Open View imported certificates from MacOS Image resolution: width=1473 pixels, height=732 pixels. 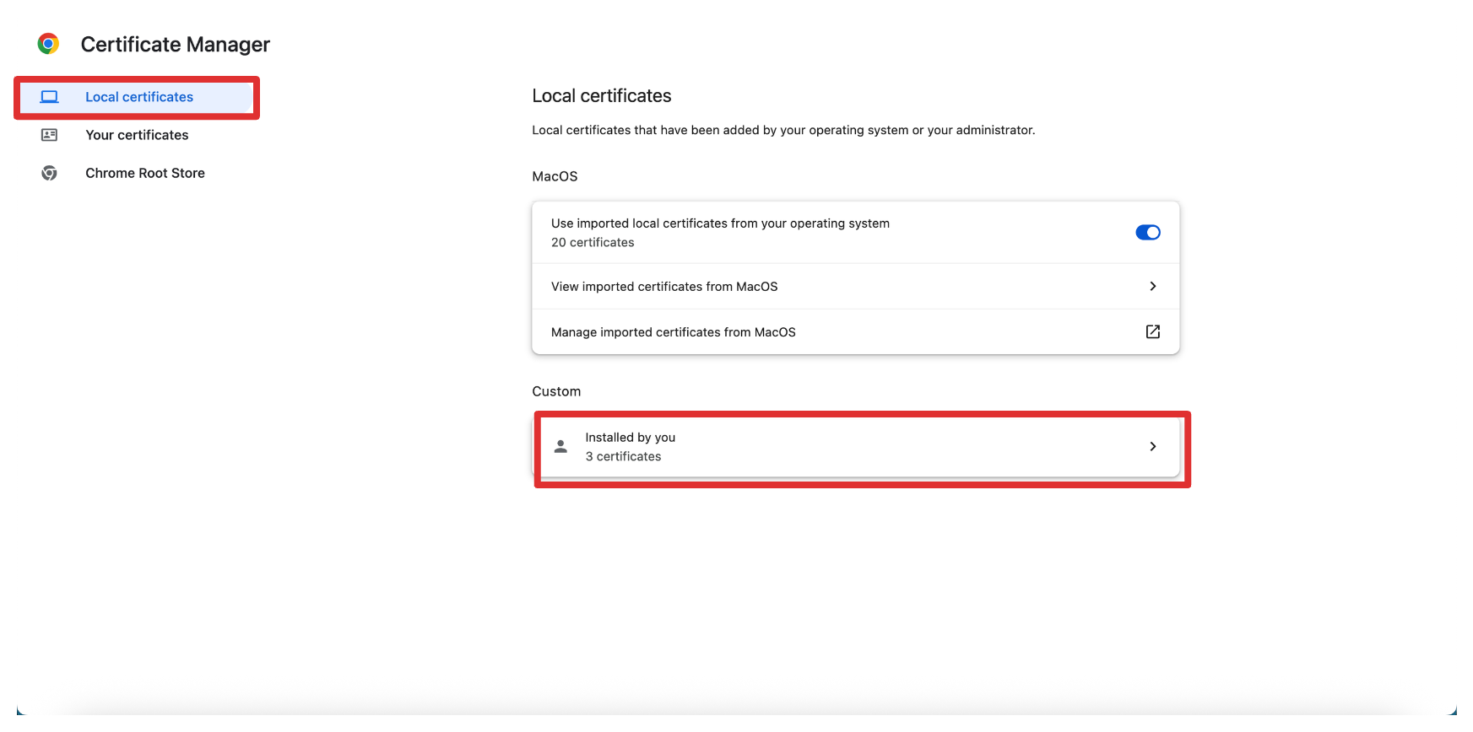click(664, 287)
